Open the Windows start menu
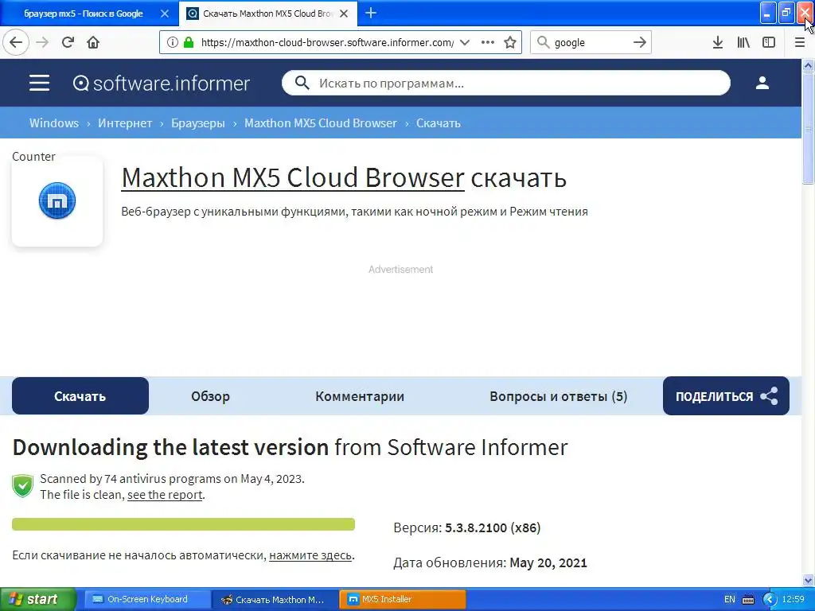This screenshot has width=815, height=611. [x=37, y=599]
